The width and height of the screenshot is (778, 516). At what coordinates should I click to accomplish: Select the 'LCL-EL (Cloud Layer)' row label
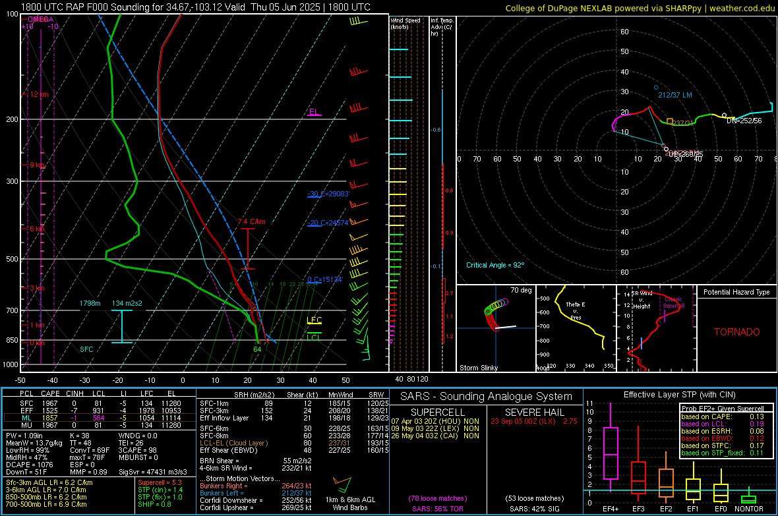click(x=233, y=443)
